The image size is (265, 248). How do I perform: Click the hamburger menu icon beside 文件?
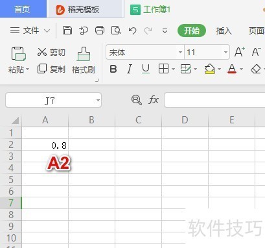pos(15,31)
